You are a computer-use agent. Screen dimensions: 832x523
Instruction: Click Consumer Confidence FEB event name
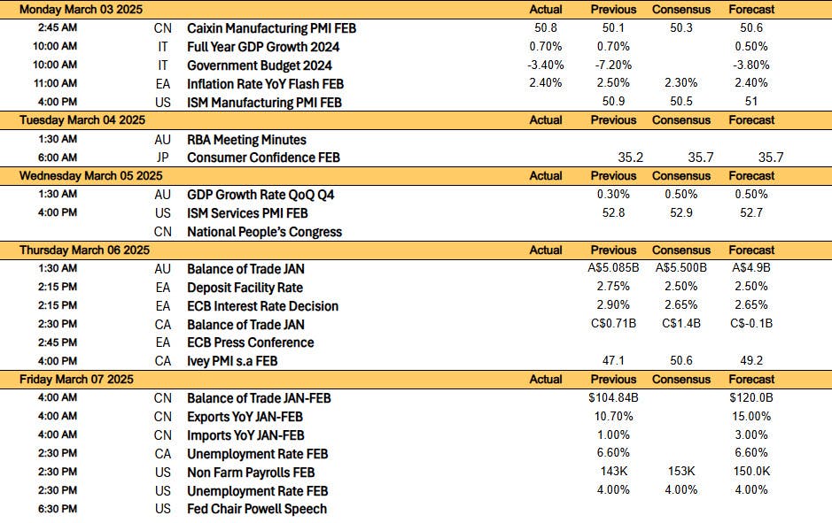[263, 158]
